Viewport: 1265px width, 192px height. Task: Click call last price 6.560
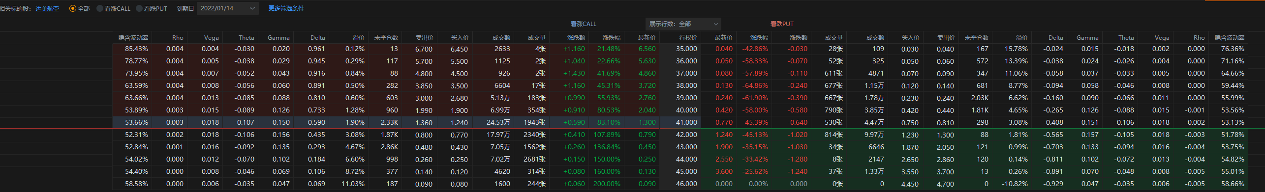tap(647, 49)
